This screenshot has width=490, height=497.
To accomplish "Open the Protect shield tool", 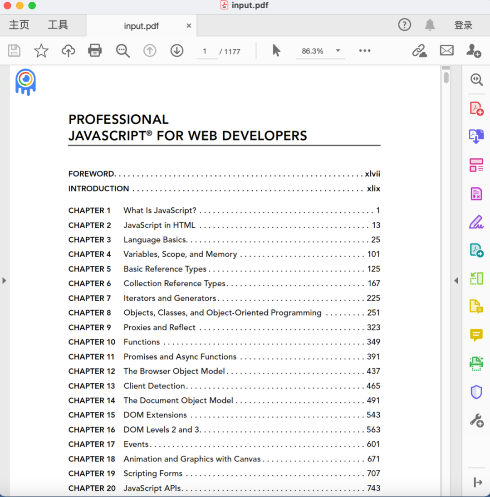I will (x=476, y=392).
